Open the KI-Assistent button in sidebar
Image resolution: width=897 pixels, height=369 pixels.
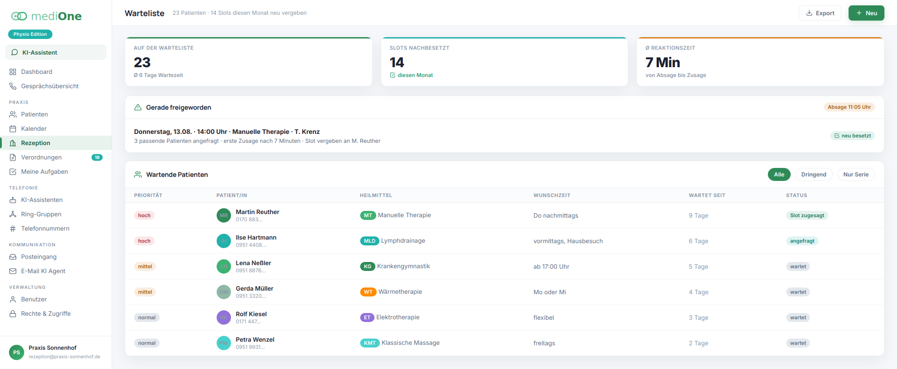coord(56,52)
